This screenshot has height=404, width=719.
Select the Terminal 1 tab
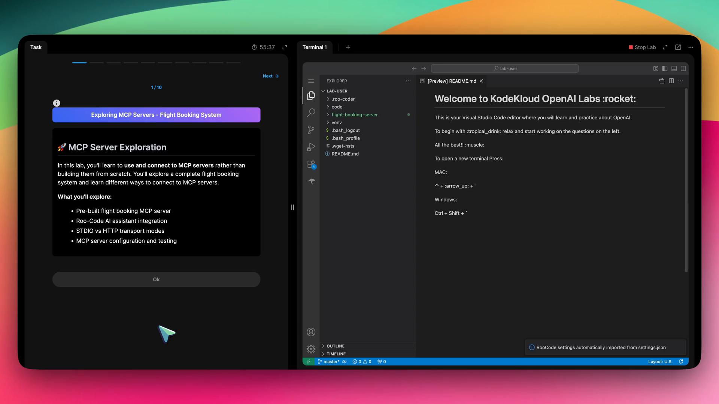(x=315, y=47)
